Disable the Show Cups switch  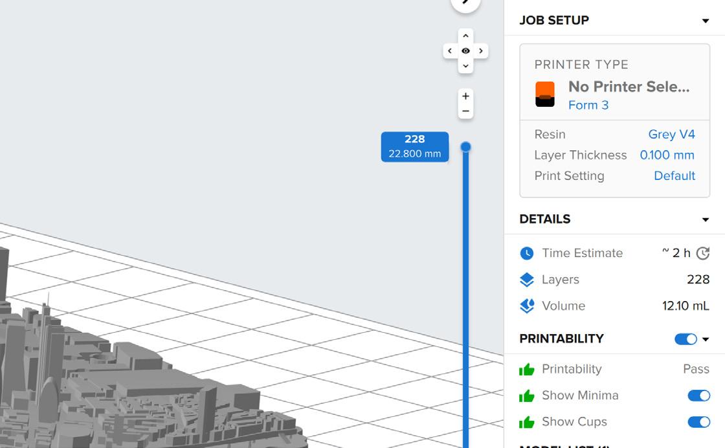pyautogui.click(x=698, y=421)
